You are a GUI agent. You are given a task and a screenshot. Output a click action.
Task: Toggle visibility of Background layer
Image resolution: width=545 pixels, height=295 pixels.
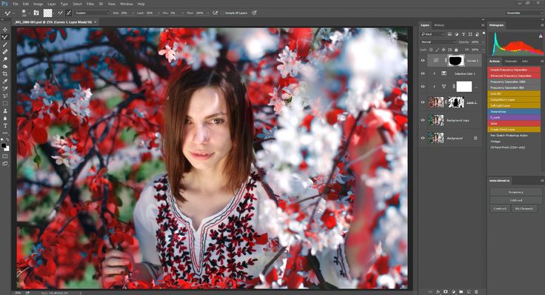click(423, 138)
